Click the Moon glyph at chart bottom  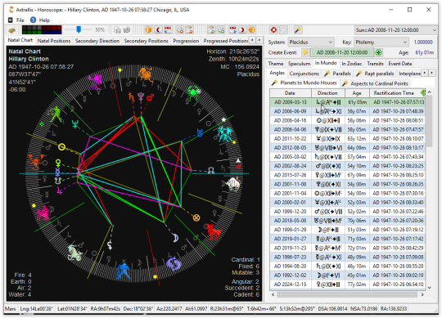175,238
